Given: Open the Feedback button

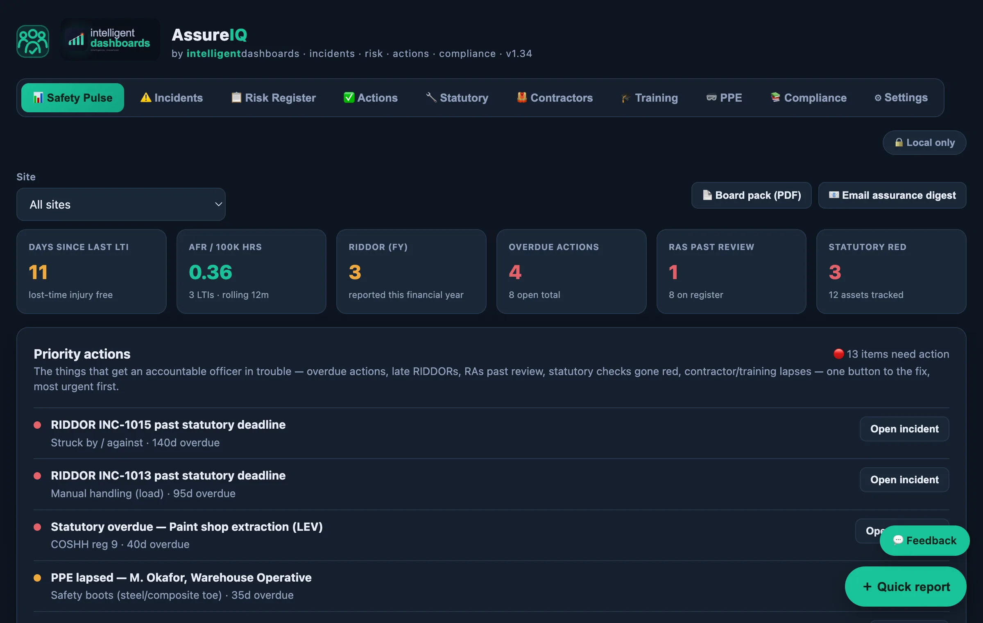Looking at the screenshot, I should pos(925,540).
